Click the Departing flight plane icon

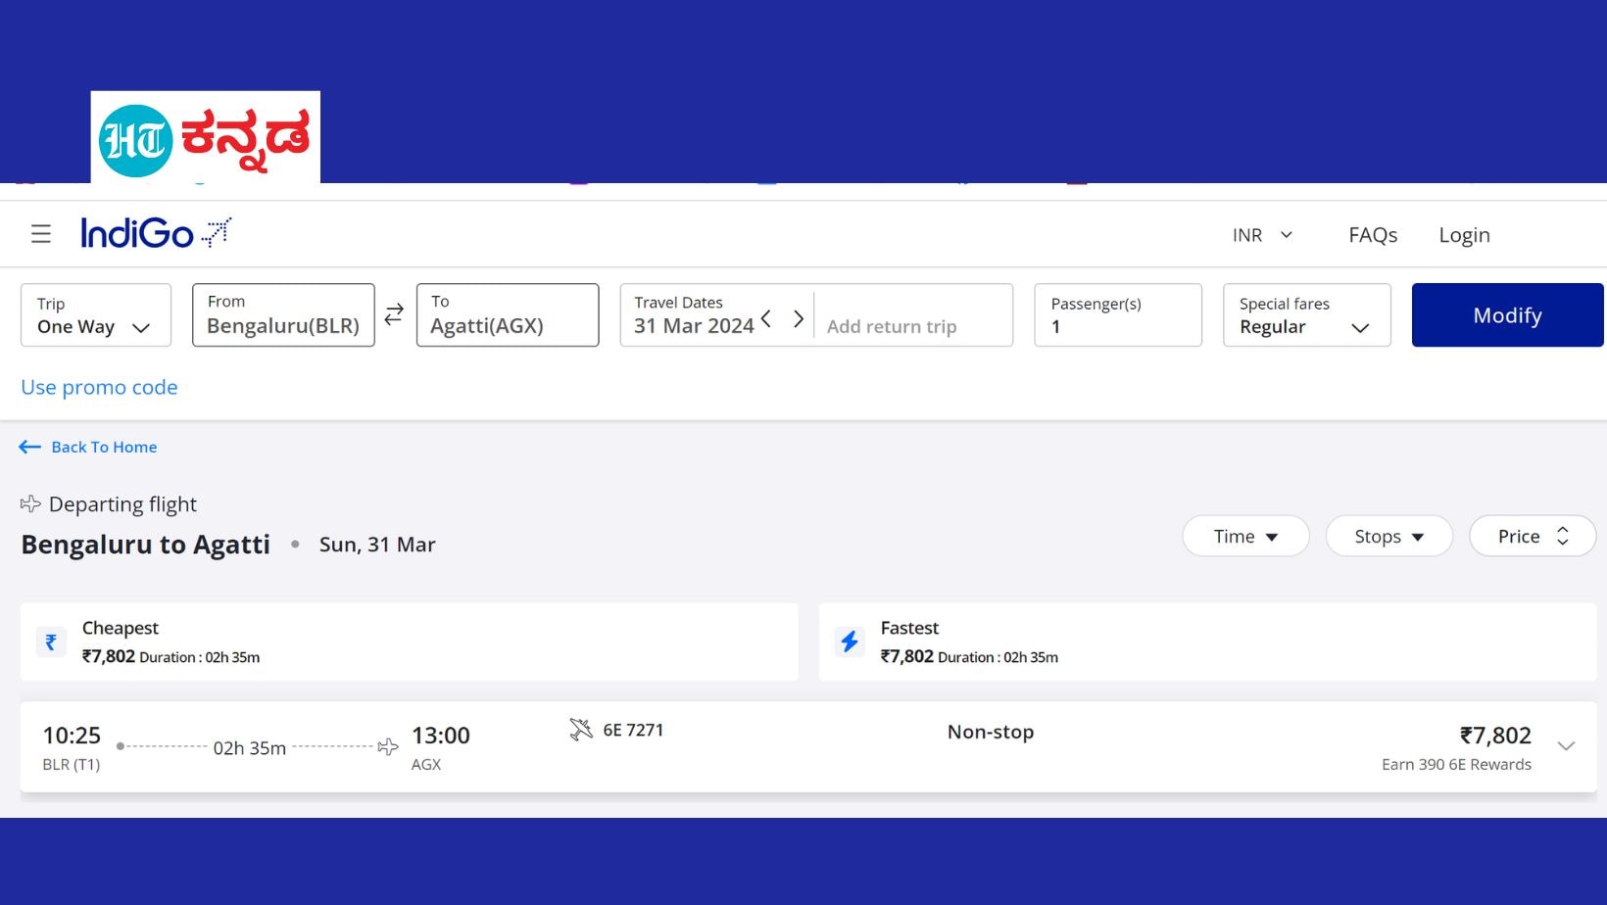click(30, 503)
